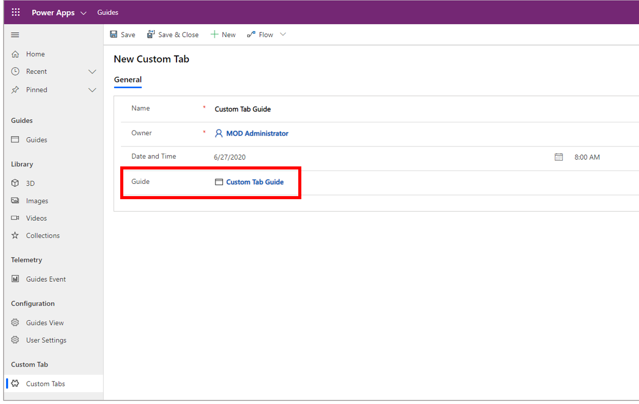Click the Configuration section header
This screenshot has height=404, width=639.
pyautogui.click(x=33, y=303)
